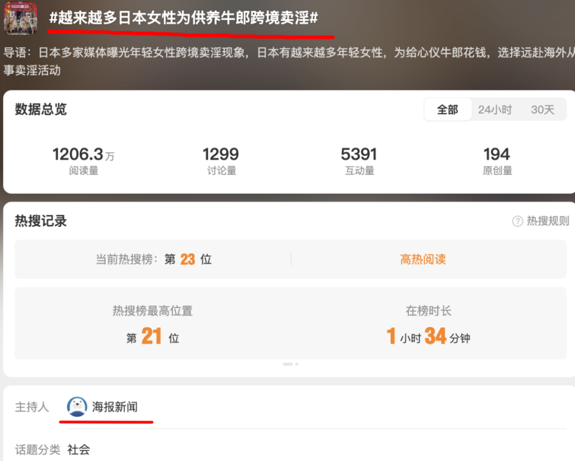Screen dimensions: 575x461
Task: Click the hashtag topic title text
Action: (184, 18)
